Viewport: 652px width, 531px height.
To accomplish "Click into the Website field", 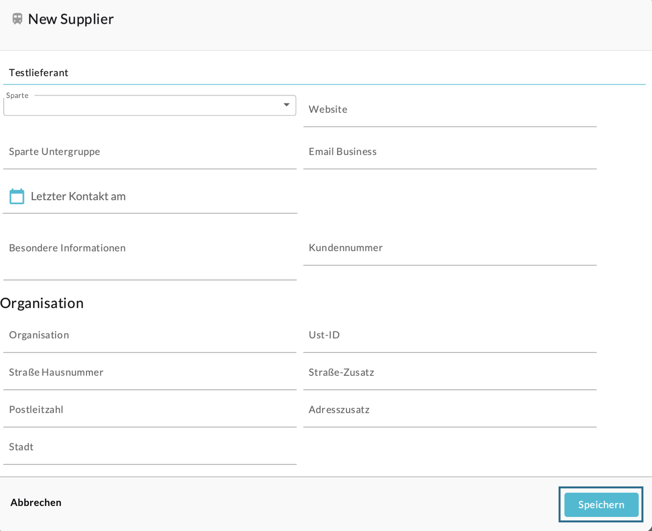I will tap(450, 109).
